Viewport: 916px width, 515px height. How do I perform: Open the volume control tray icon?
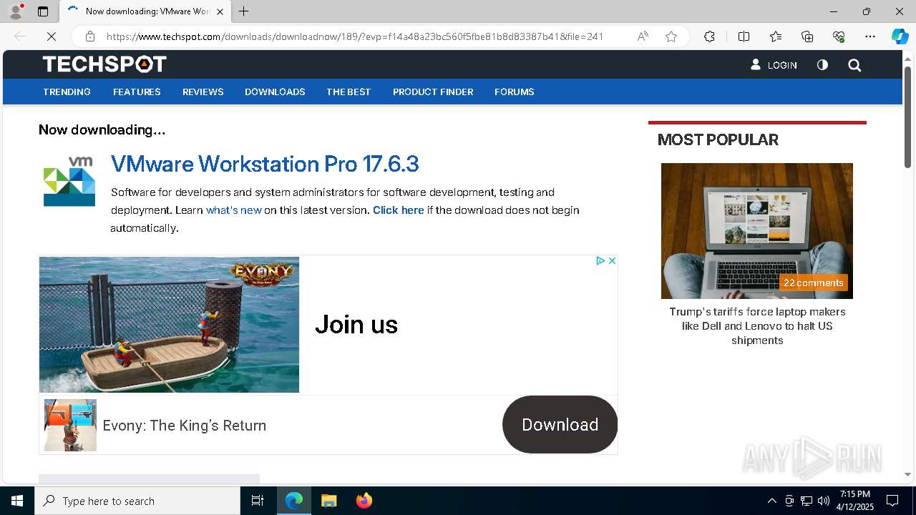tap(824, 501)
